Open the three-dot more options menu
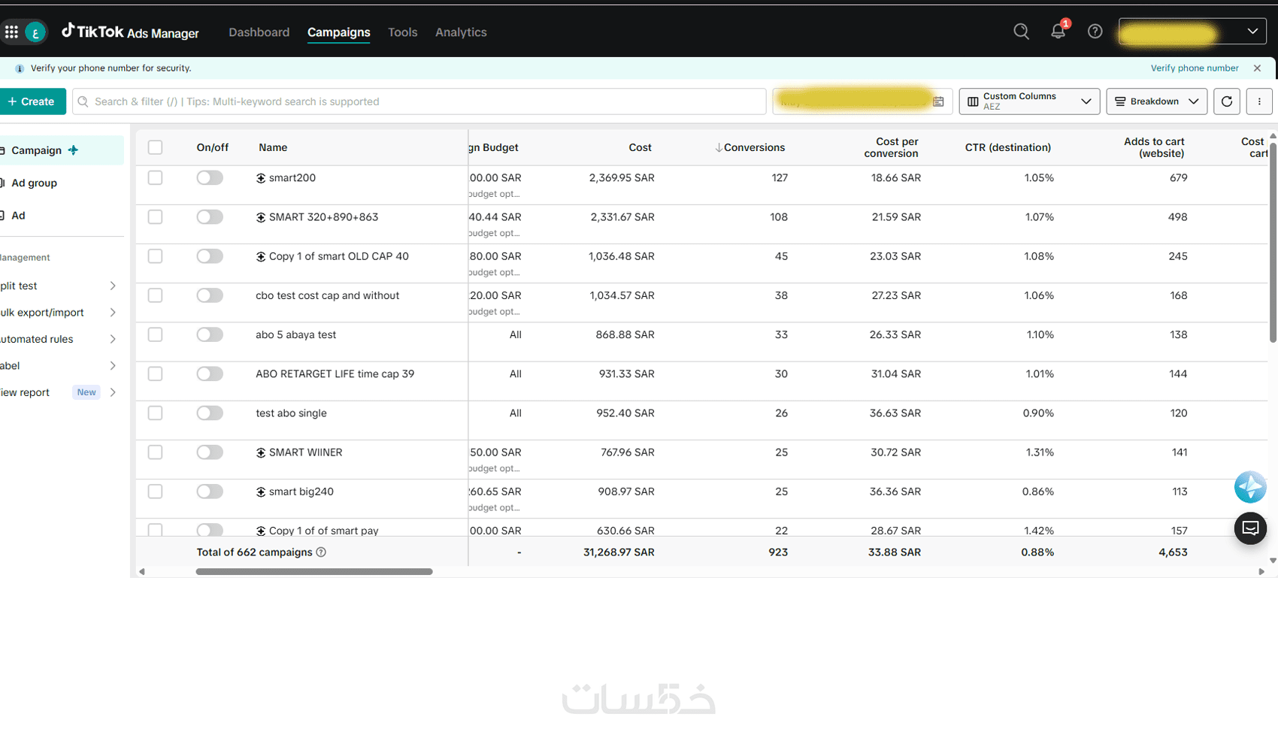The height and width of the screenshot is (729, 1278). pos(1259,101)
